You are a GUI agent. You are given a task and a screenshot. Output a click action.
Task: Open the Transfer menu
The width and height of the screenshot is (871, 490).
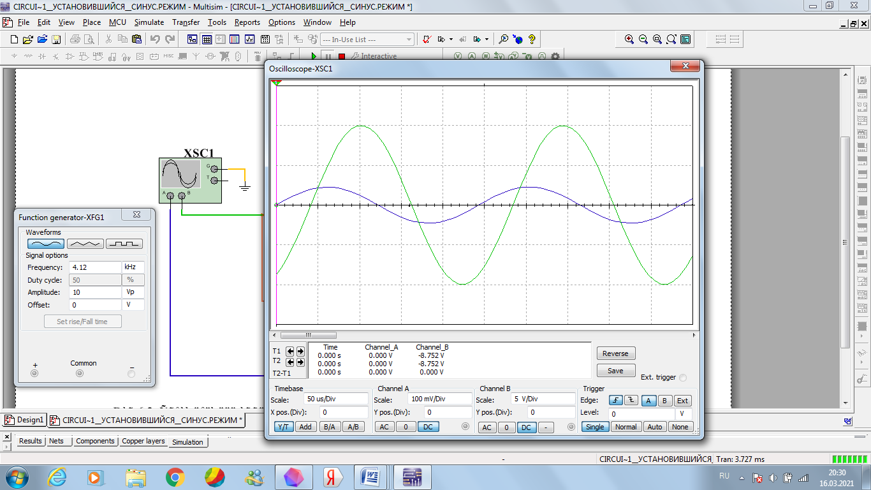pos(186,22)
